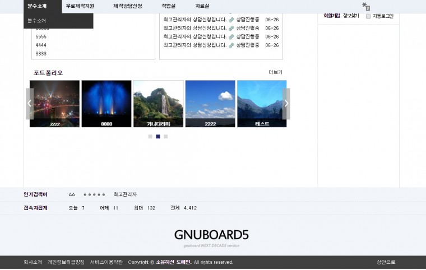Open the 가나다라마 waterfall thumbnail
Viewport: 426px width, 270px height.
click(x=159, y=104)
